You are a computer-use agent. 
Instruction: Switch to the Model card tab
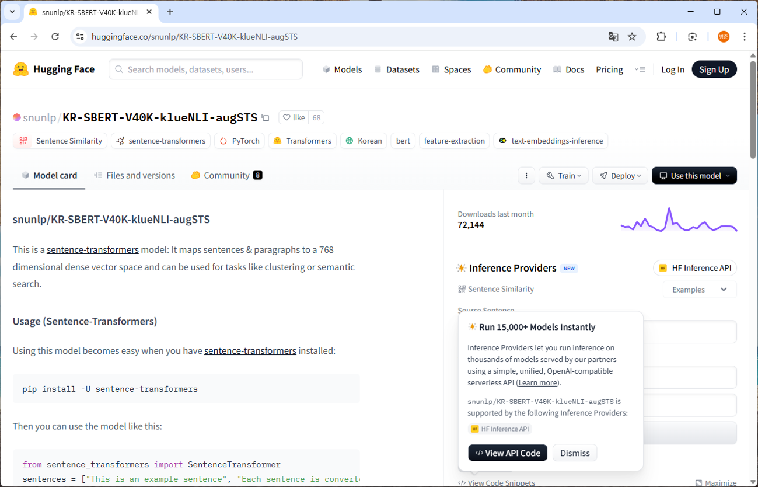49,175
